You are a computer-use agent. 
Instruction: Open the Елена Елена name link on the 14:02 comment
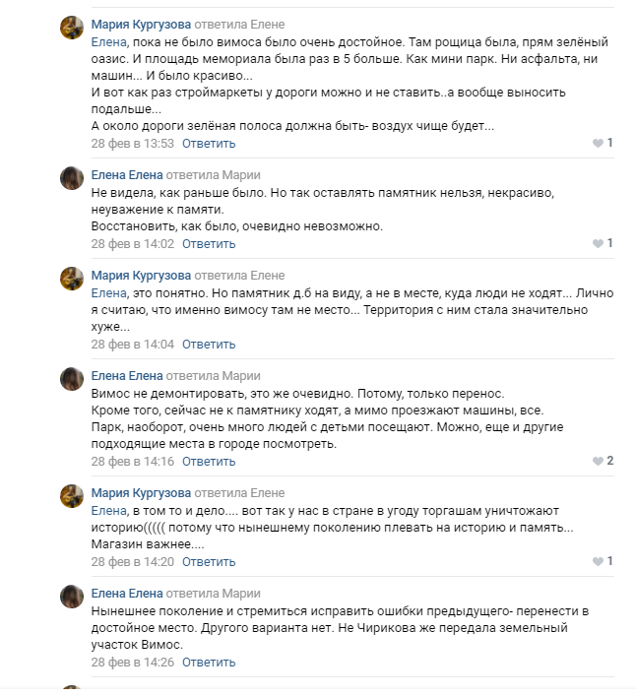click(x=127, y=175)
